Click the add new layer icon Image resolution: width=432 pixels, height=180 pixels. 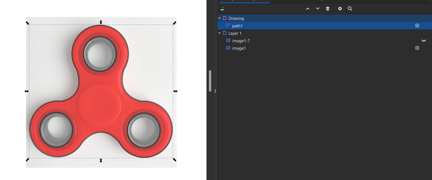[222, 9]
